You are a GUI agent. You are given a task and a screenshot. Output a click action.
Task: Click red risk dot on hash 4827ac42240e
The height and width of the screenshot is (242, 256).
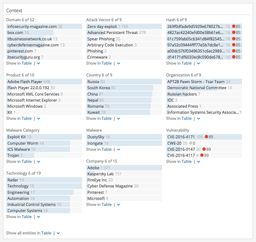[234, 32]
